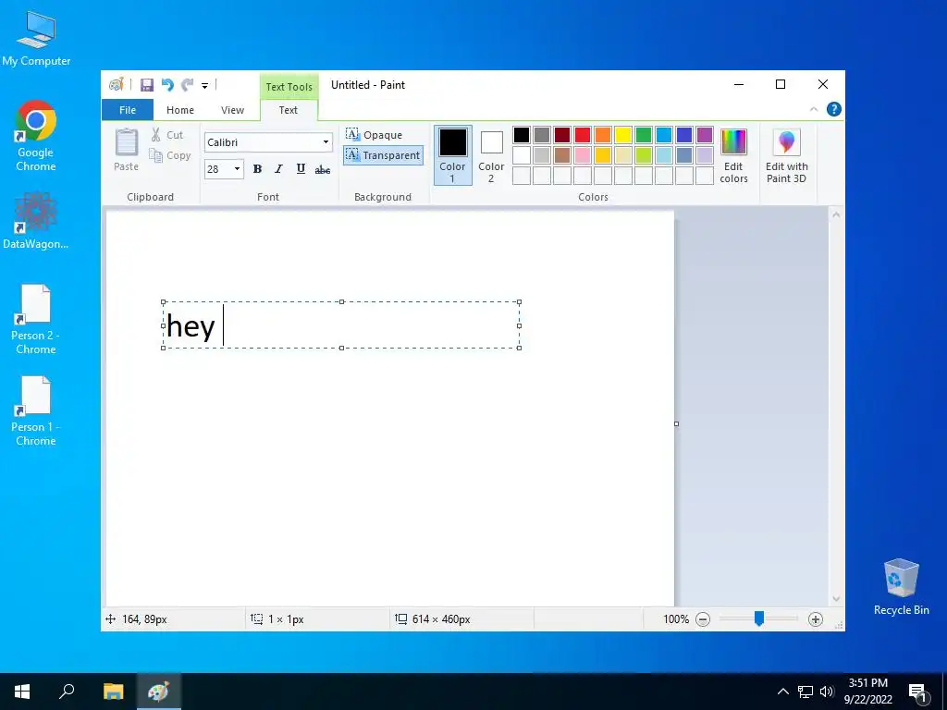Pick the green color swatch
Image resolution: width=947 pixels, height=710 pixels.
(644, 135)
